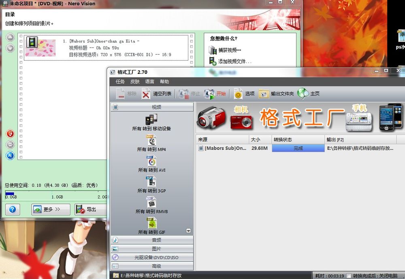Expand the ROM Device\DVD\CD\ISO category
The height and width of the screenshot is (279, 405).
point(152,257)
